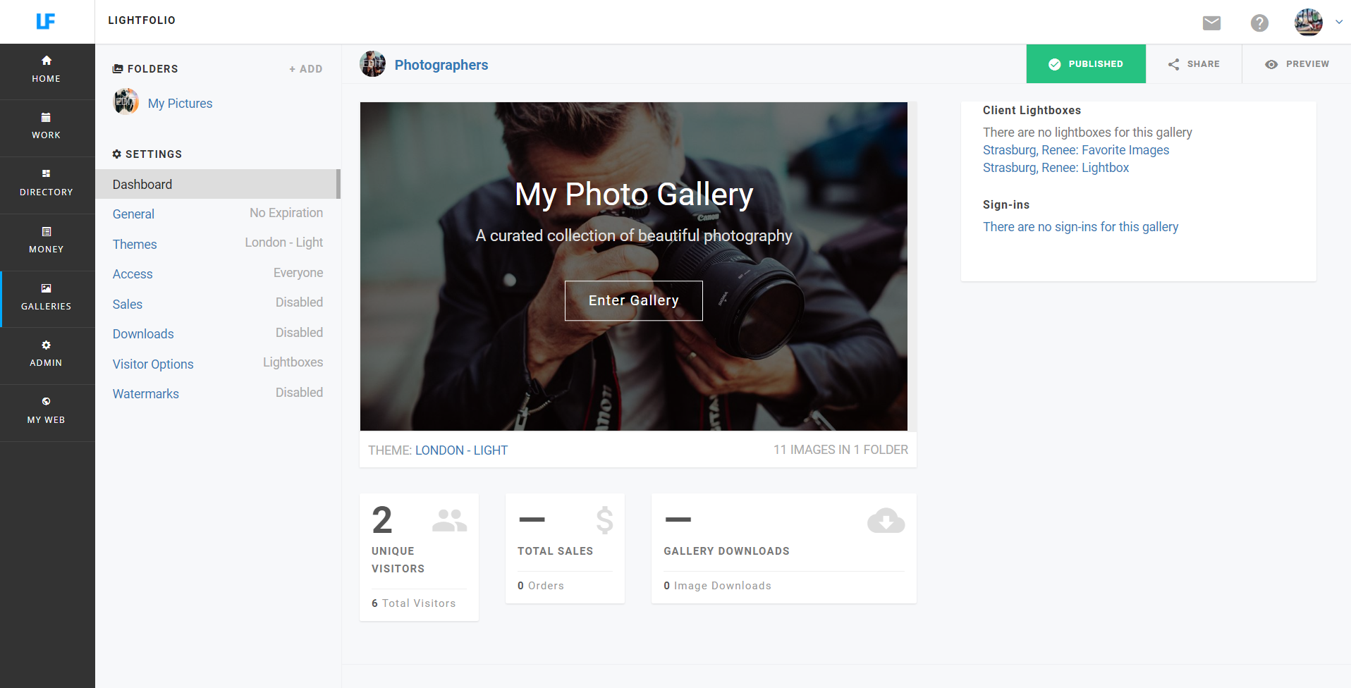This screenshot has height=688, width=1351.
Task: Click the 'Everyone' access value
Action: click(298, 273)
